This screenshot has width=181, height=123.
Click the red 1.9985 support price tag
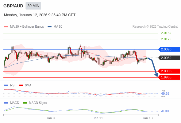pyautogui.click(x=169, y=77)
